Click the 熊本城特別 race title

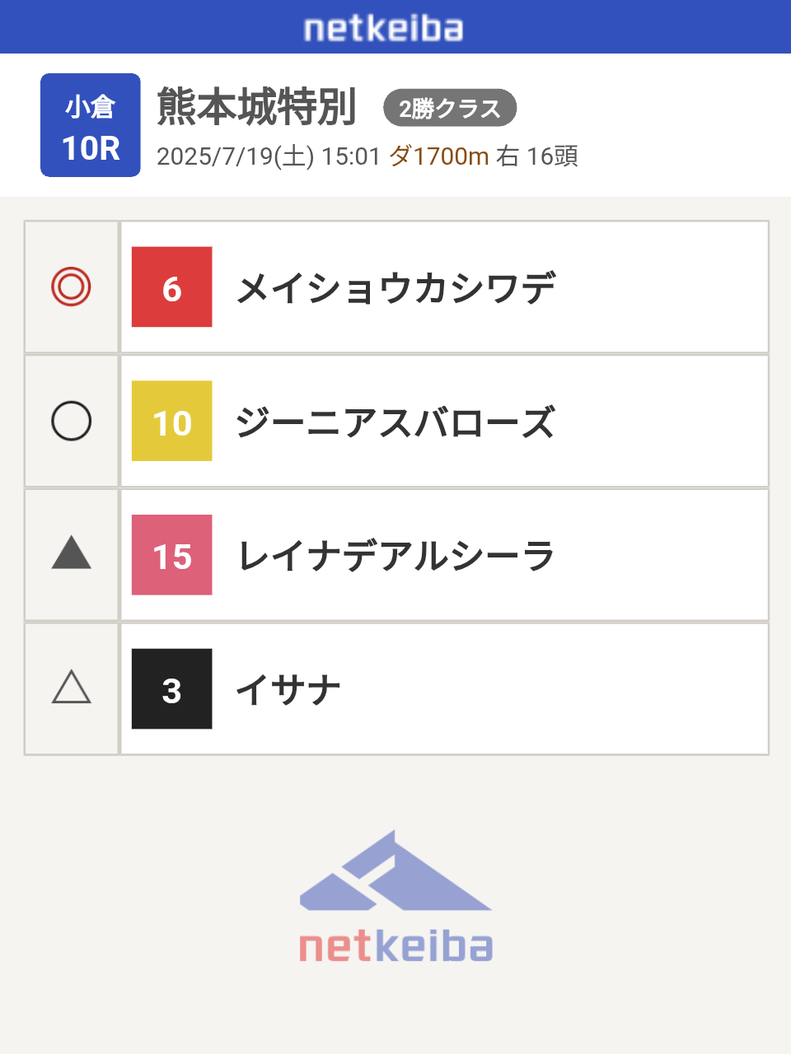(256, 106)
